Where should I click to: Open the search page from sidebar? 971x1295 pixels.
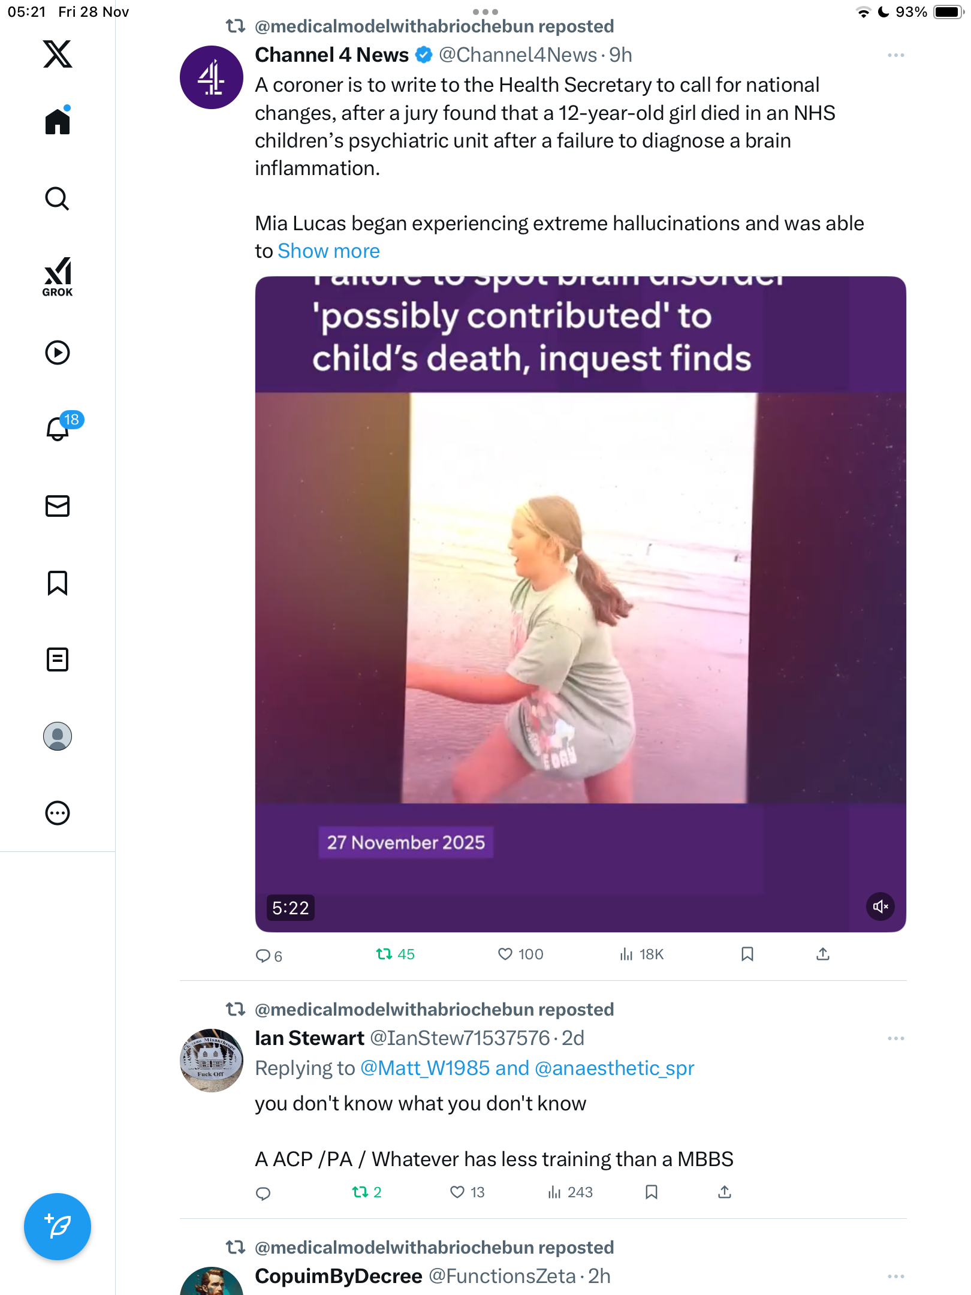pos(58,199)
